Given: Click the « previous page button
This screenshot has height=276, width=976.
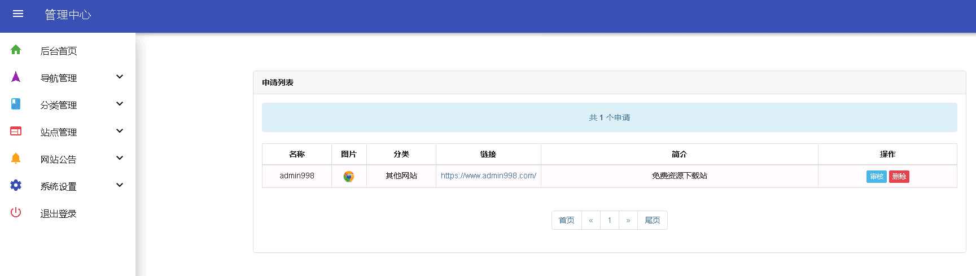Looking at the screenshot, I should (591, 220).
